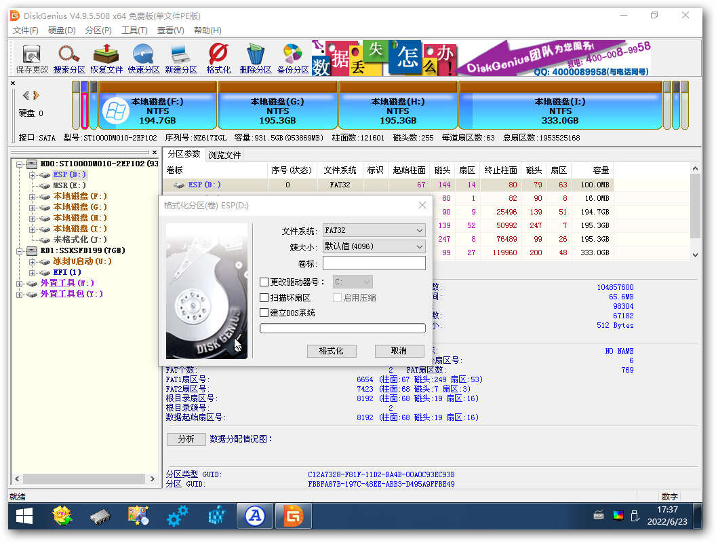Click the Cancel (取消) button in dialog

399,350
